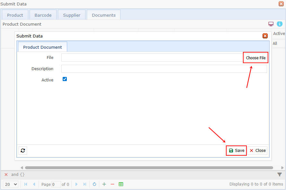286x190 pixels.
Task: Click the green table export icon
Action: pyautogui.click(x=121, y=184)
